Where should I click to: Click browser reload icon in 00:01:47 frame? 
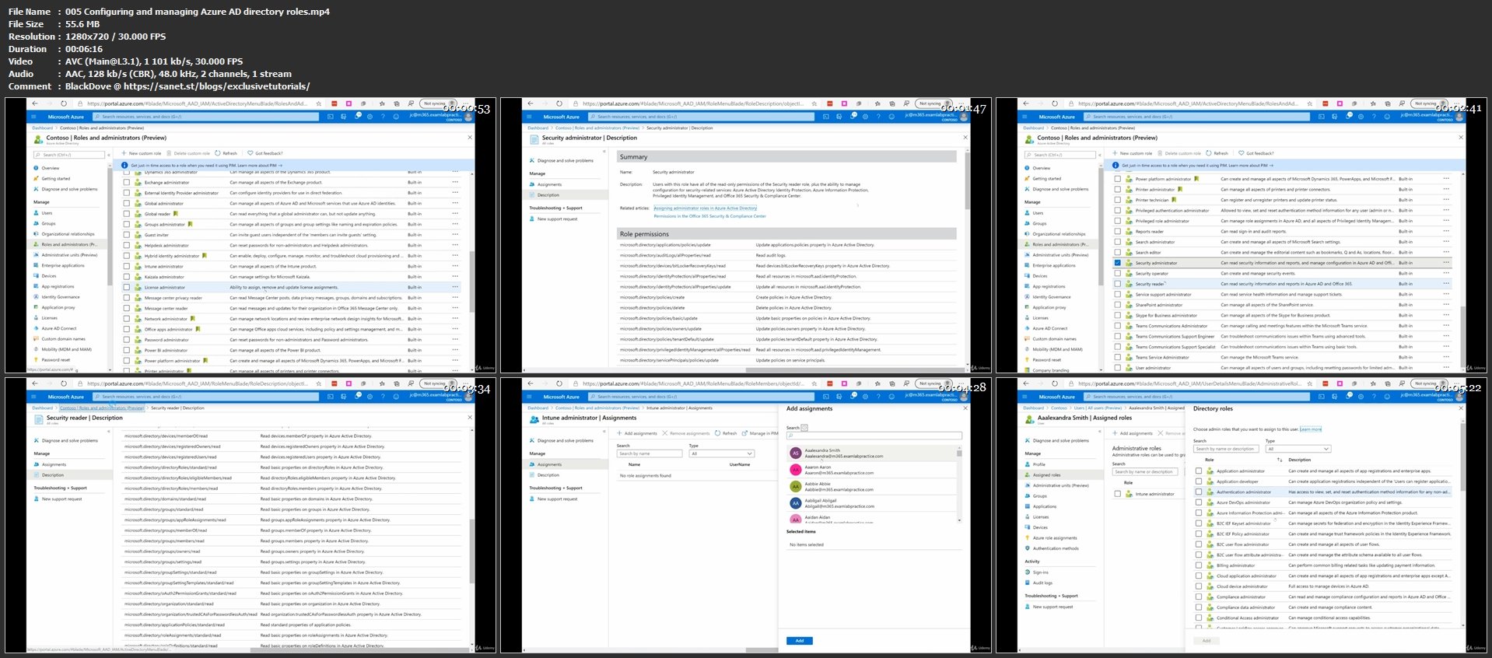coord(559,103)
